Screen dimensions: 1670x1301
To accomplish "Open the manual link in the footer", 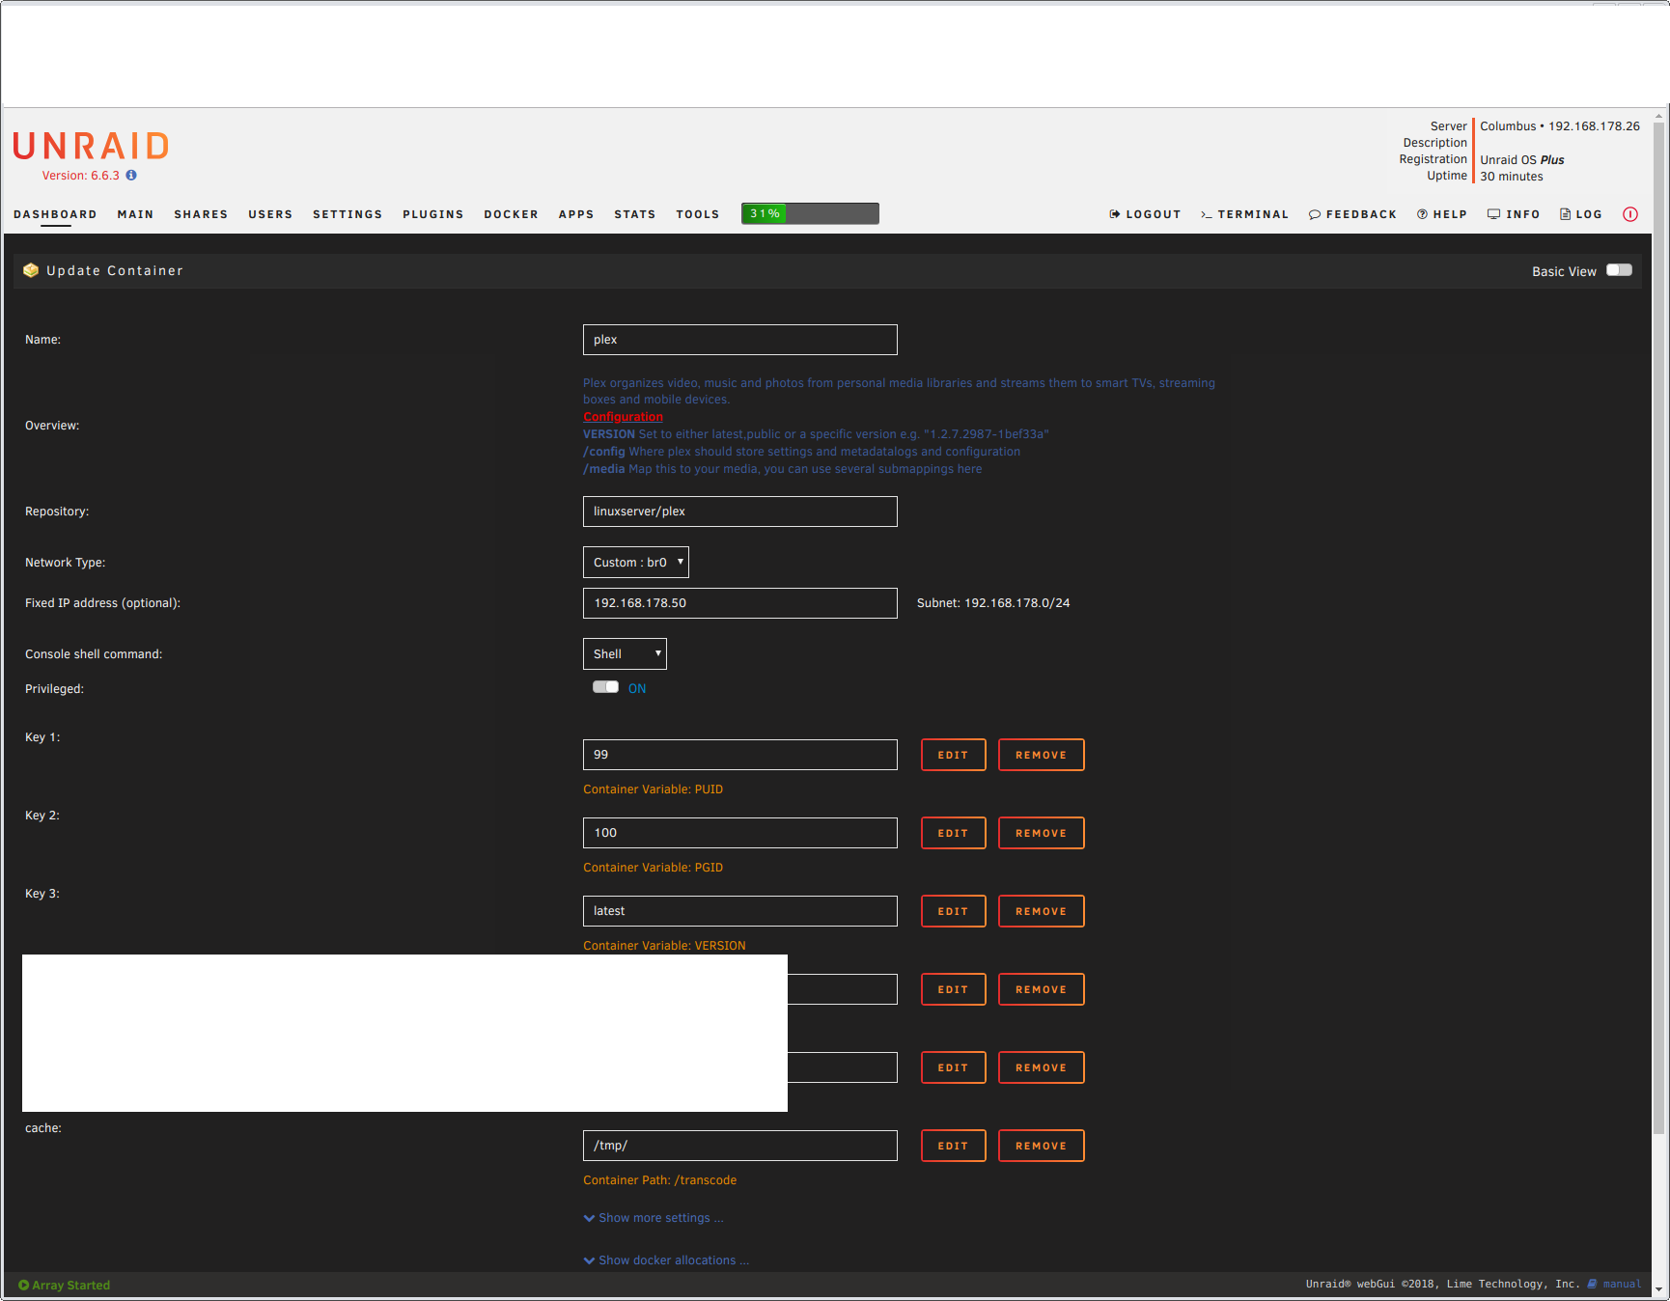I will tap(1622, 1284).
